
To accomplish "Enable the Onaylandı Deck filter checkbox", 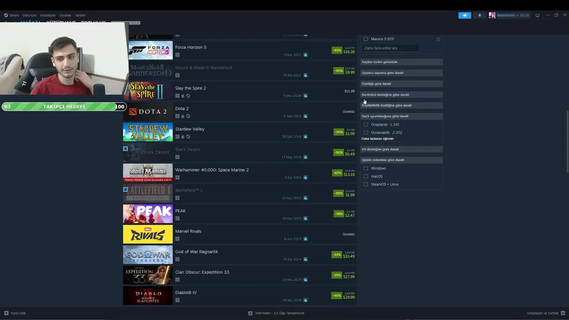I will (x=366, y=124).
